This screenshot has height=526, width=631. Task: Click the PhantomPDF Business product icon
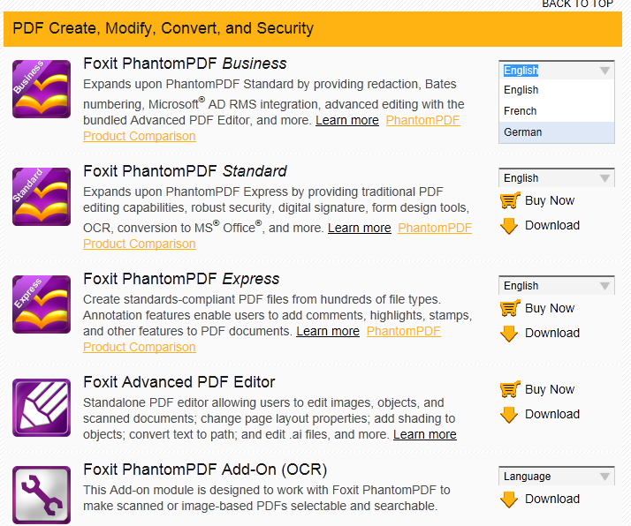pyautogui.click(x=42, y=88)
